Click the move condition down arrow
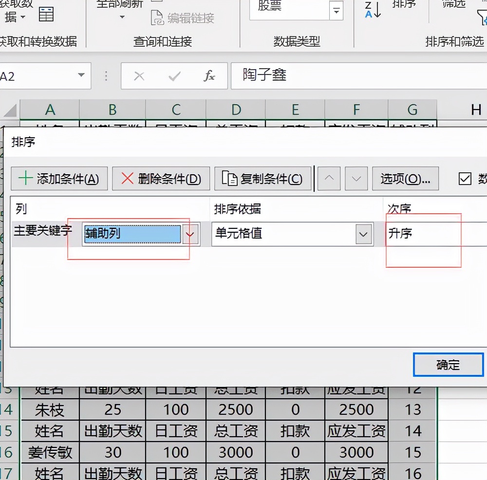 [356, 179]
